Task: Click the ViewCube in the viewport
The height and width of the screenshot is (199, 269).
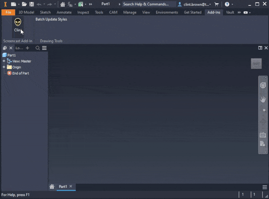Action: (256, 64)
